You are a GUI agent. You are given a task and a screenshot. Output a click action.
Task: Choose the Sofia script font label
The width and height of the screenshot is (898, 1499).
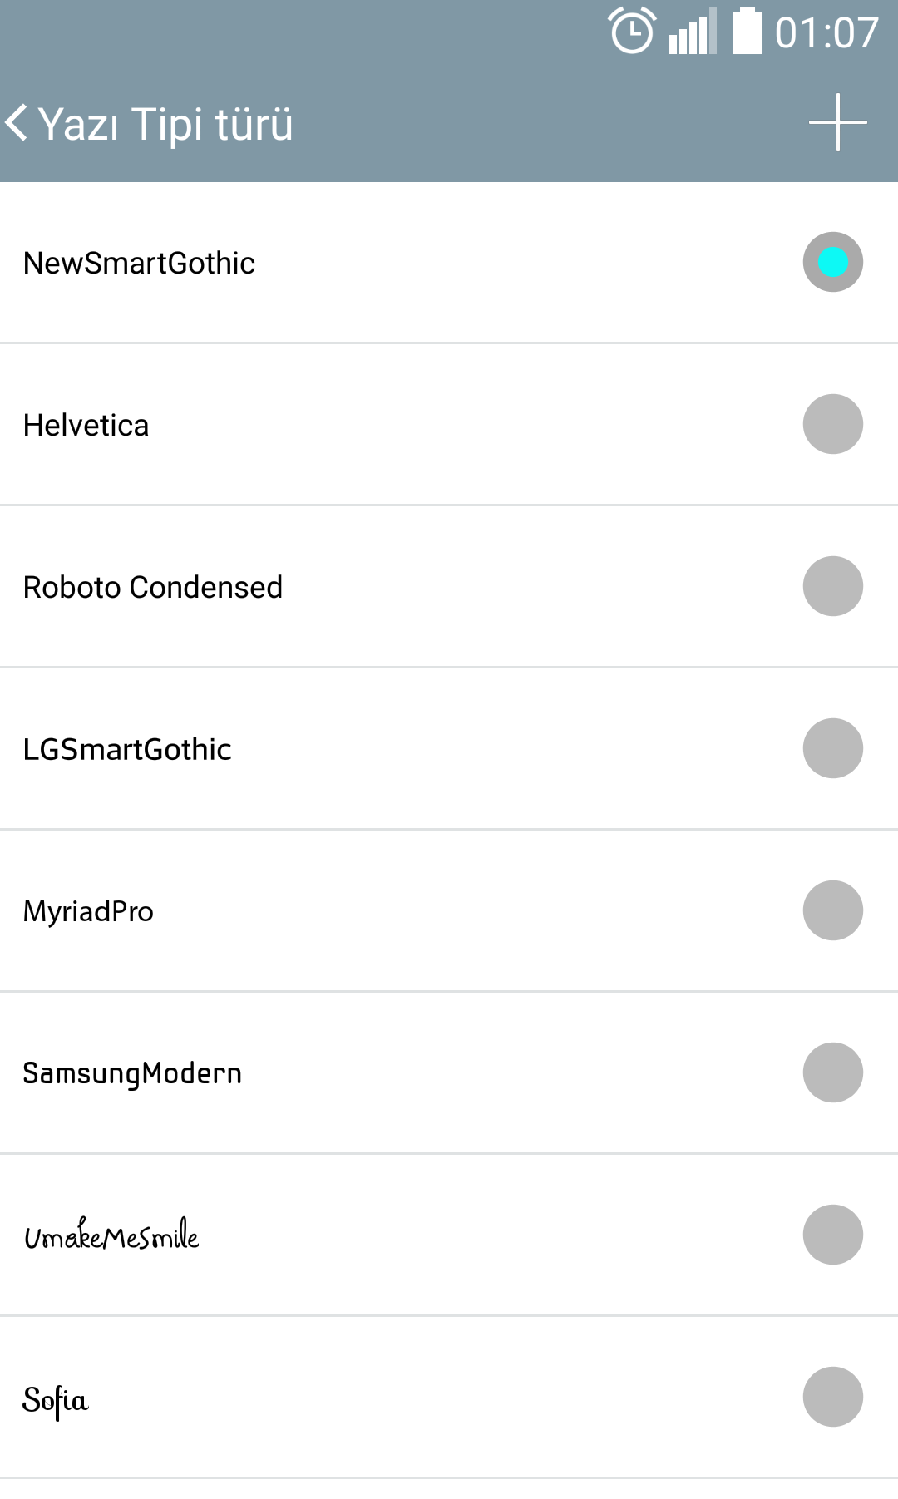pos(55,1401)
